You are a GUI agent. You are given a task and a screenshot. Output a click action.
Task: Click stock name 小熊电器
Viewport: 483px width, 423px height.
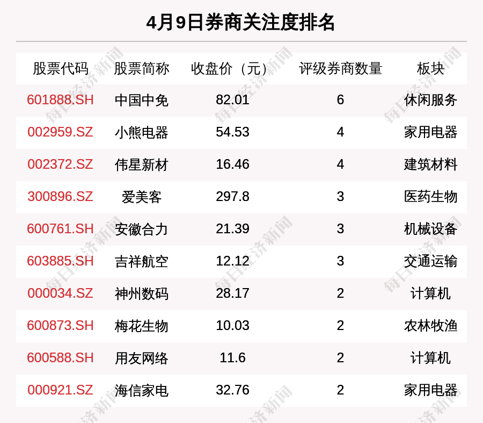point(141,132)
